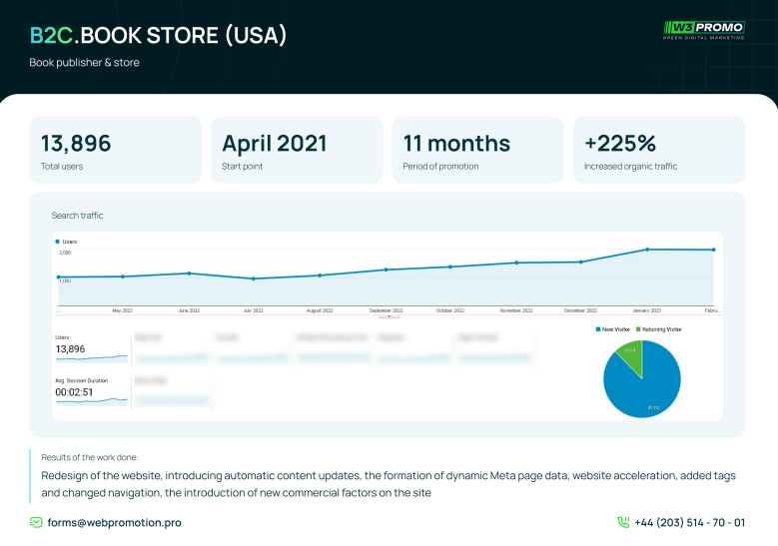Click the September 2022 axis label

[x=386, y=310]
